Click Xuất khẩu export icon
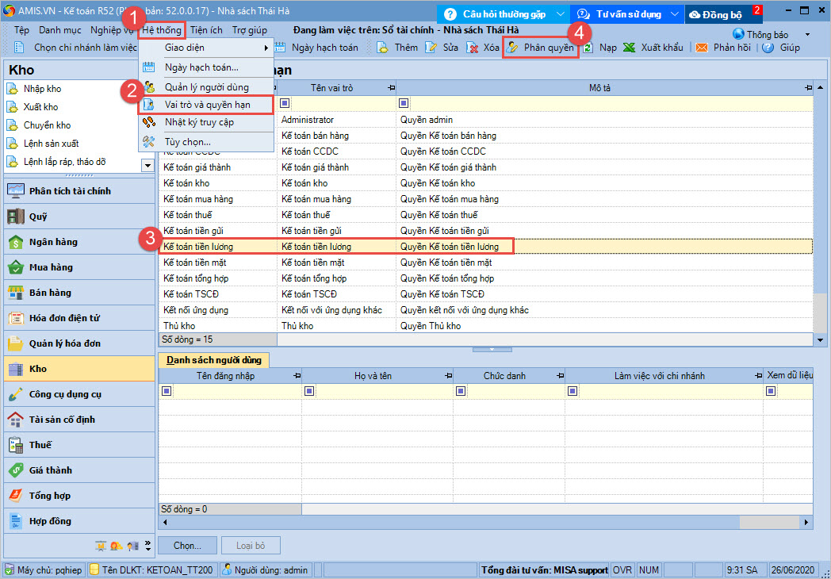 click(629, 48)
